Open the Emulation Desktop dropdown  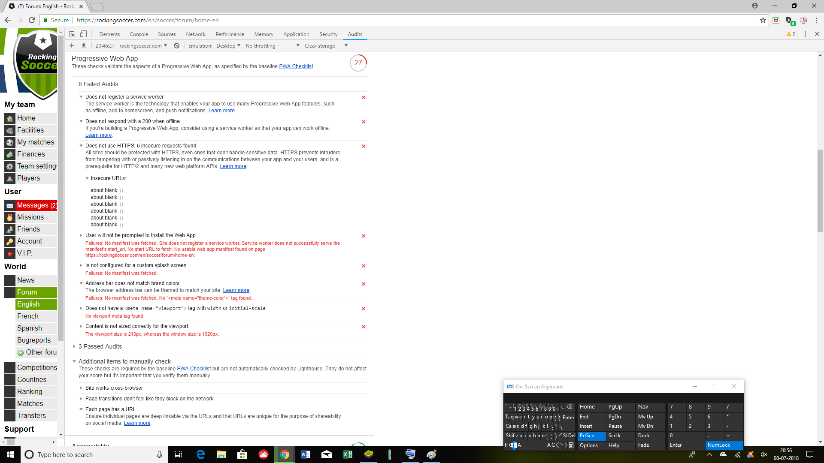[x=228, y=46]
